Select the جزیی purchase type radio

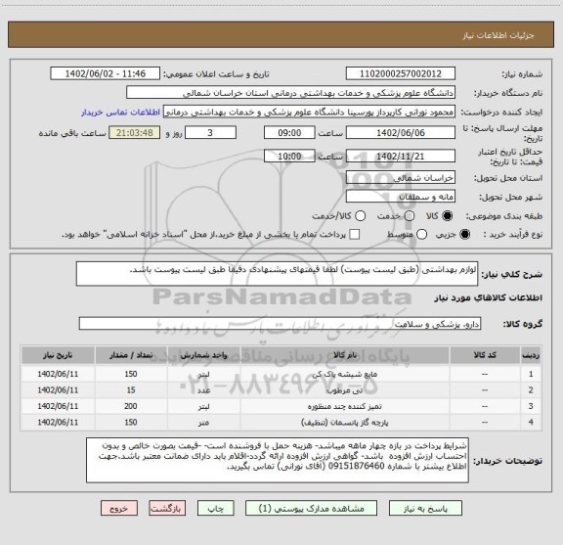click(465, 235)
